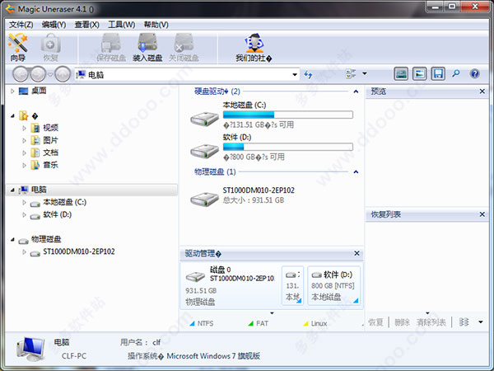494x371 pixels.
Task: Click the 关闭磁盘 close disk icon
Action: 184,47
